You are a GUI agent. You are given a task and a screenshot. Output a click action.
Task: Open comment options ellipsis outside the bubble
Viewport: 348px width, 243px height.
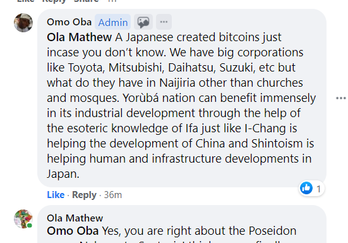pyautogui.click(x=341, y=98)
